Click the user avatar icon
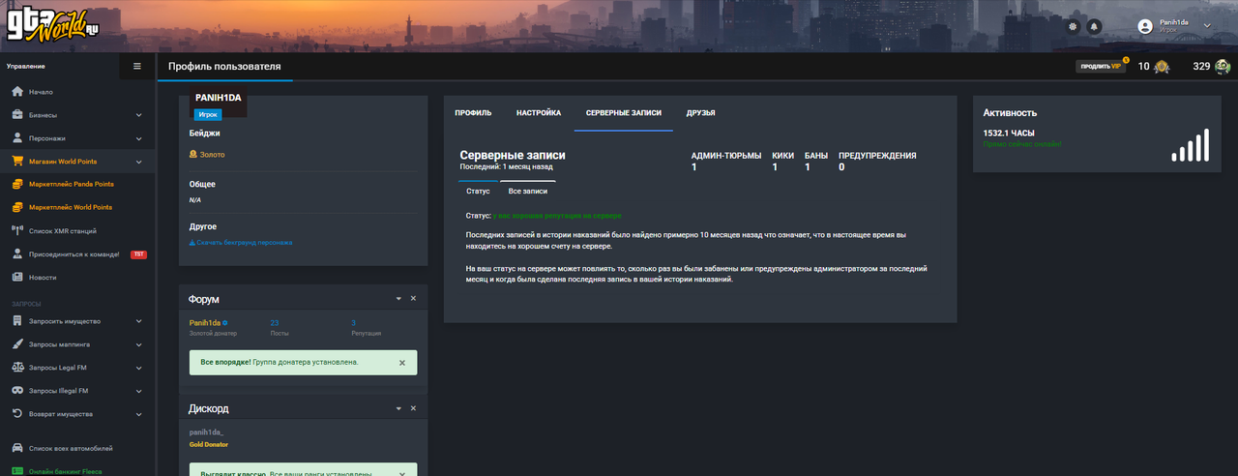This screenshot has width=1238, height=476. 1145,26
